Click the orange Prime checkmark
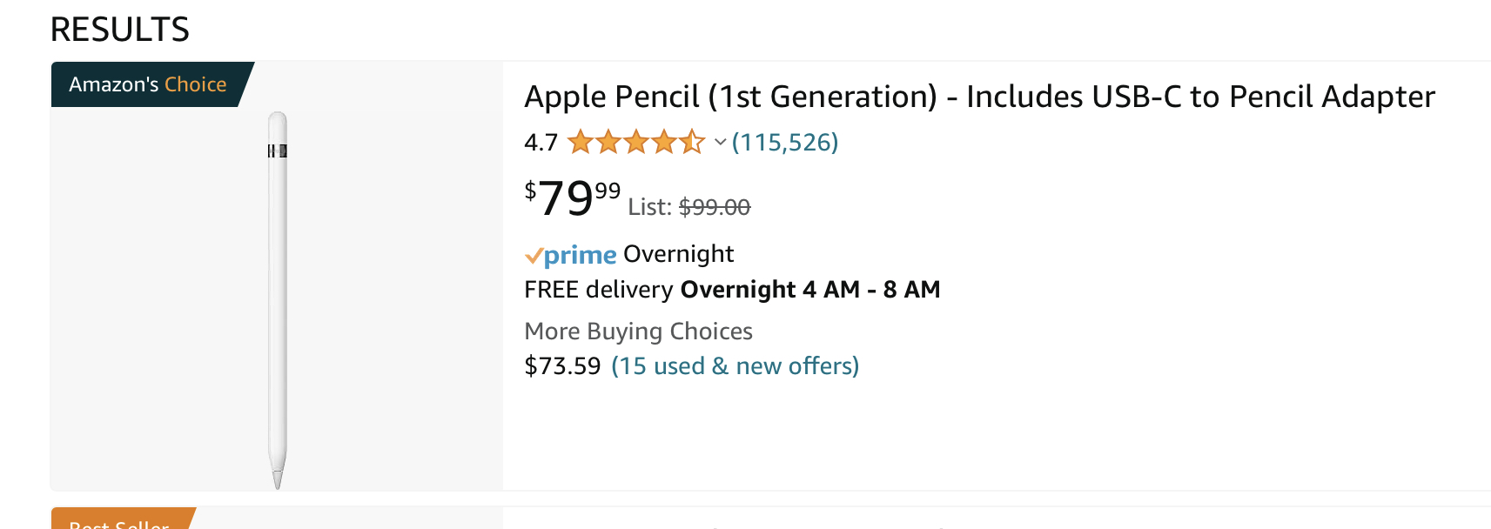 [x=533, y=256]
